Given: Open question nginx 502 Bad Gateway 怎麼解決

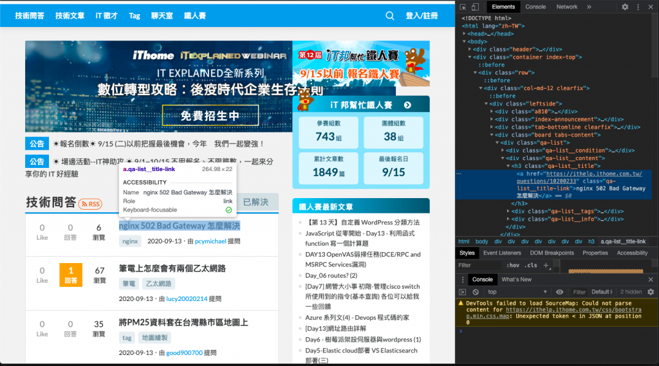Looking at the screenshot, I should [x=180, y=226].
